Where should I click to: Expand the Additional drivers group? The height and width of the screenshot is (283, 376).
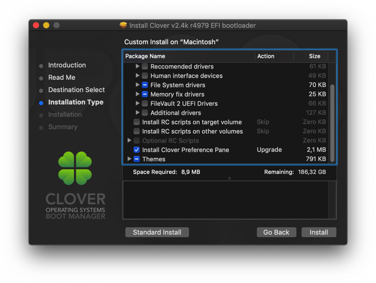[x=137, y=113]
